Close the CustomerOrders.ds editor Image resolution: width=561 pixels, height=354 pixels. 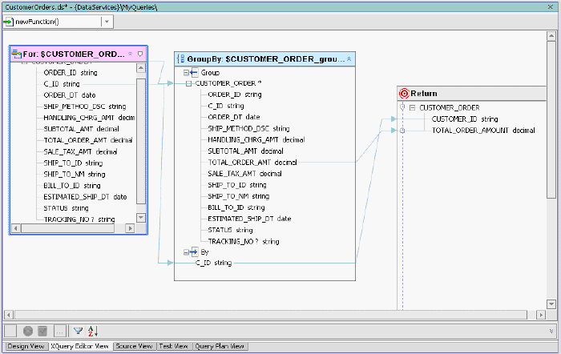point(551,6)
